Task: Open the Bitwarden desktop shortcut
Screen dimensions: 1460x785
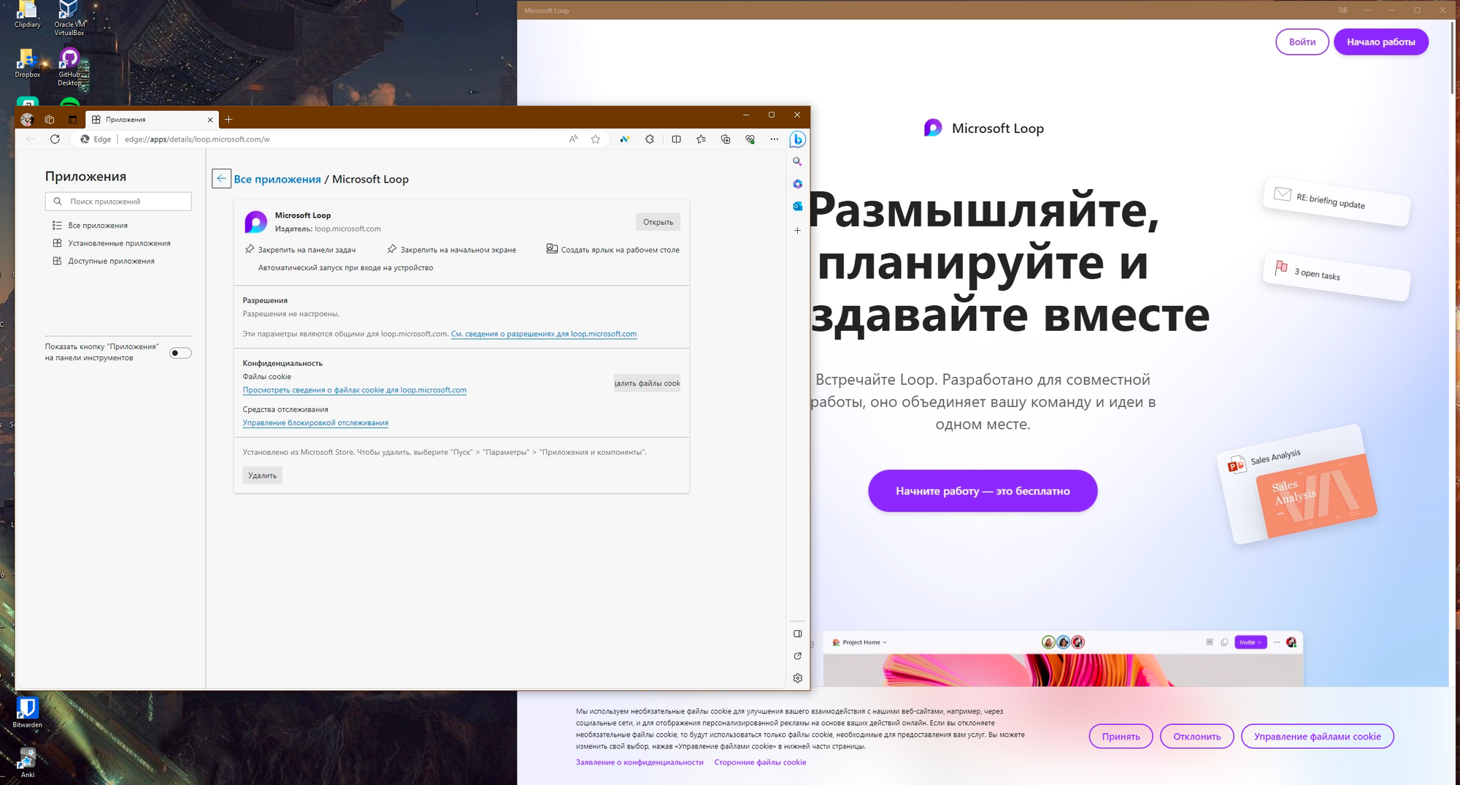Action: pos(28,712)
